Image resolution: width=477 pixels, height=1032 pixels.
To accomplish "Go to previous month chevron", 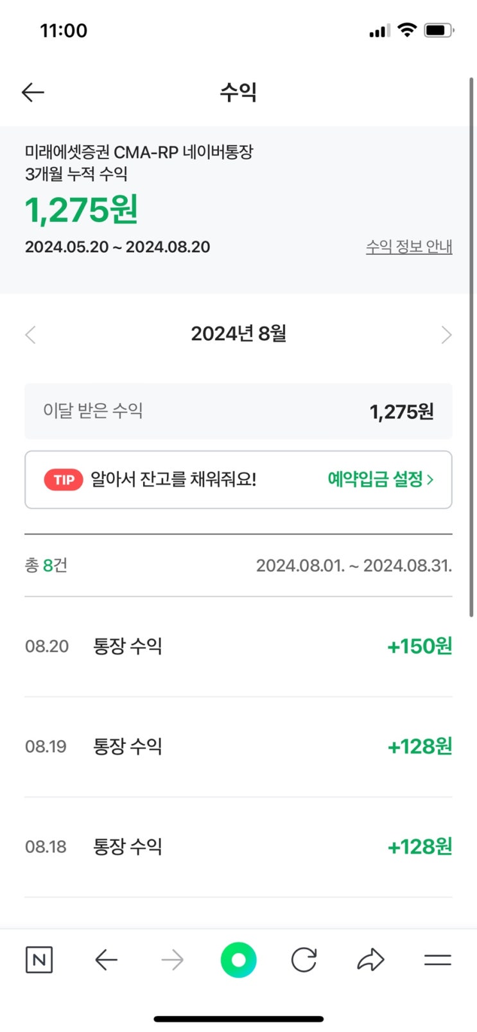I will pos(30,334).
